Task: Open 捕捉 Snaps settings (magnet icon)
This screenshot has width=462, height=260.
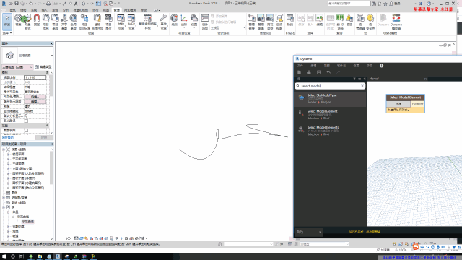Action: pos(37,20)
